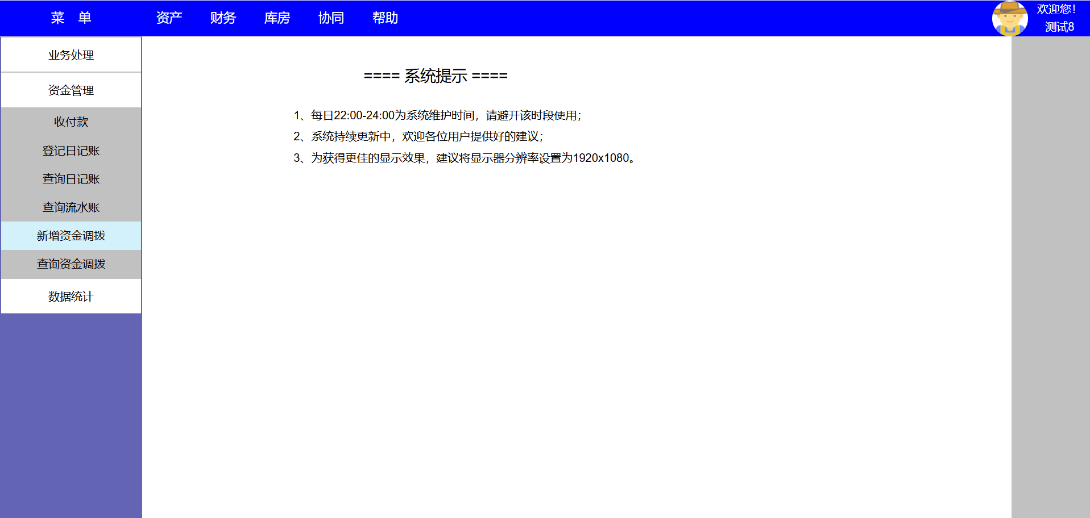Open 登记日记账 in the sidebar
This screenshot has height=518, width=1090.
(x=71, y=151)
